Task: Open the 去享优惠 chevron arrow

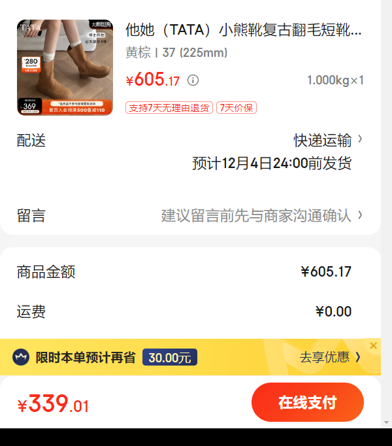Action: (358, 357)
